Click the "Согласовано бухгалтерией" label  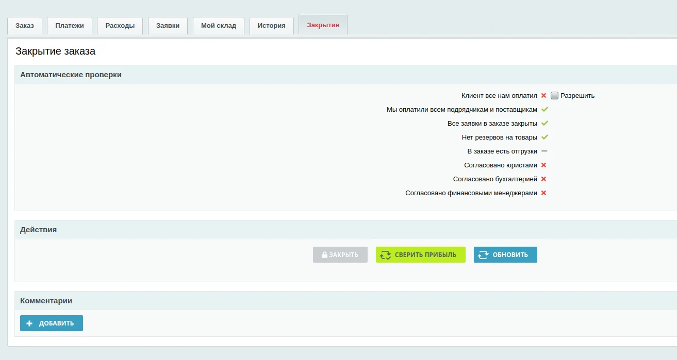click(x=496, y=179)
